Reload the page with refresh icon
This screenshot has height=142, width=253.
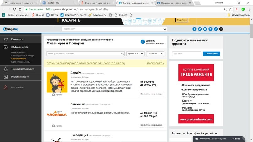(x=14, y=9)
